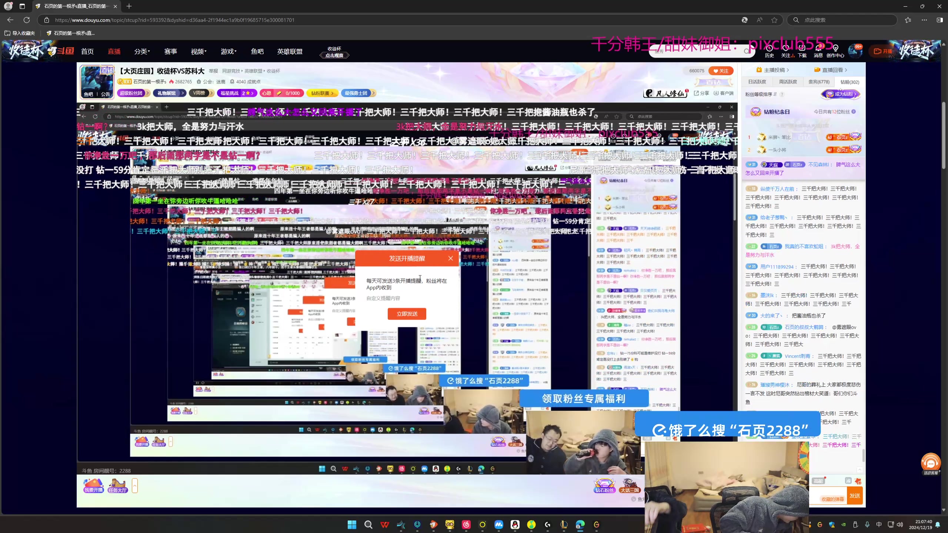Open the Windows Start menu

[352, 524]
